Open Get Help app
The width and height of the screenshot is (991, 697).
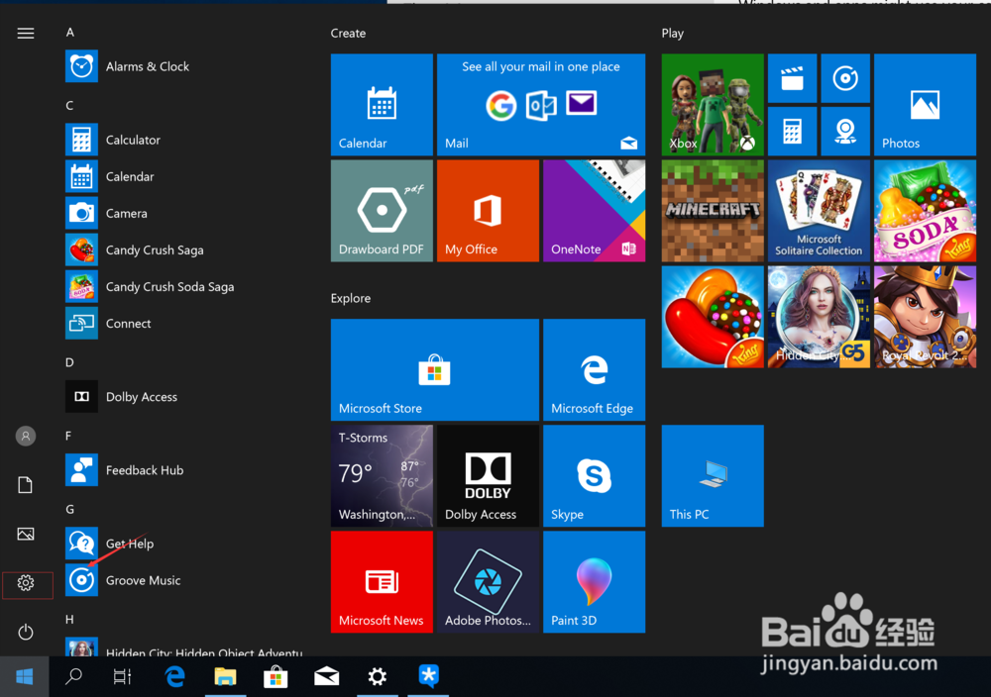pyautogui.click(x=183, y=543)
